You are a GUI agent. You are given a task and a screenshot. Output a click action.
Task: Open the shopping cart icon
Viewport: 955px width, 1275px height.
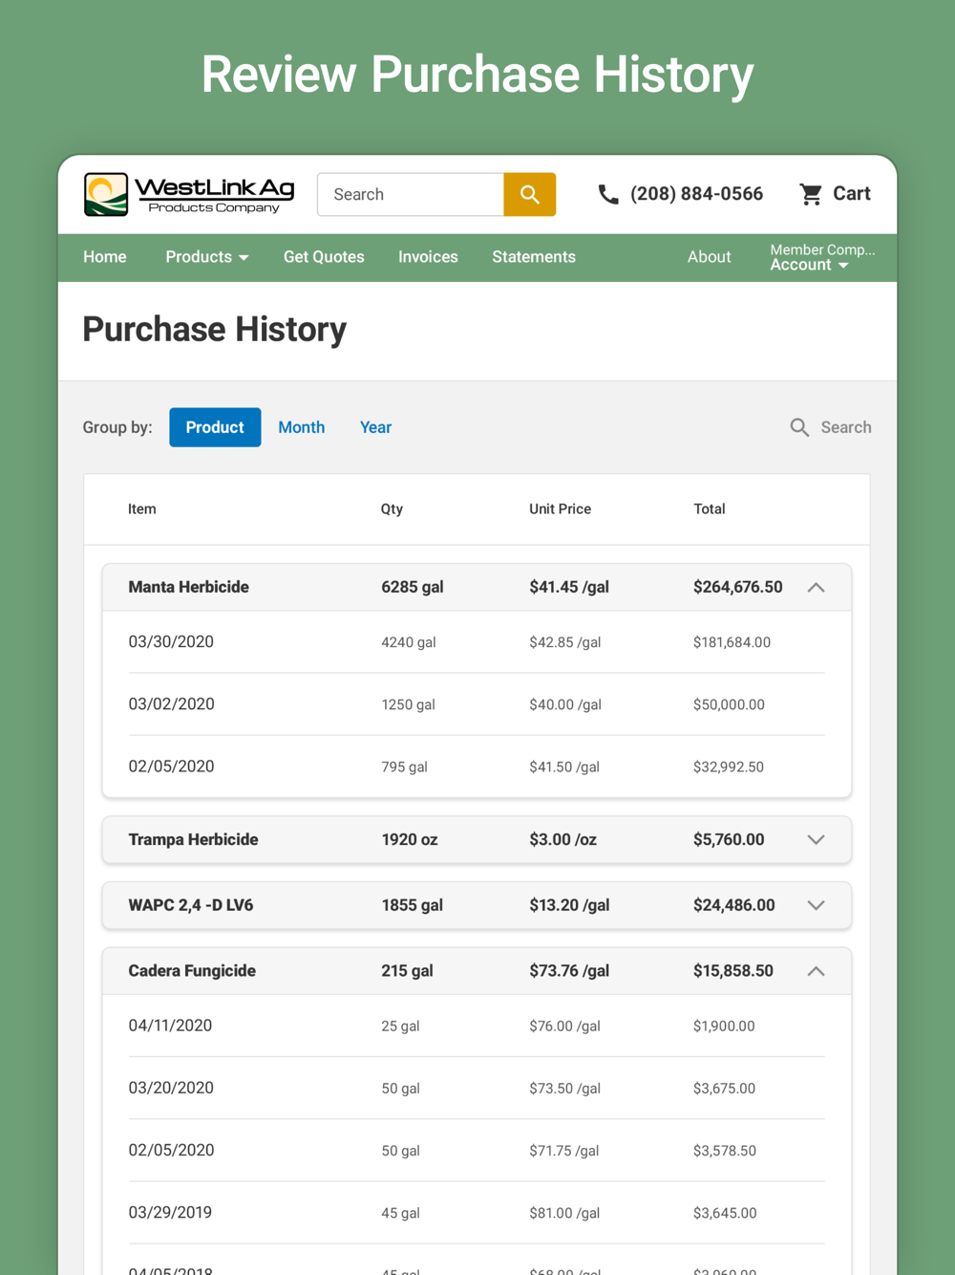(x=811, y=194)
